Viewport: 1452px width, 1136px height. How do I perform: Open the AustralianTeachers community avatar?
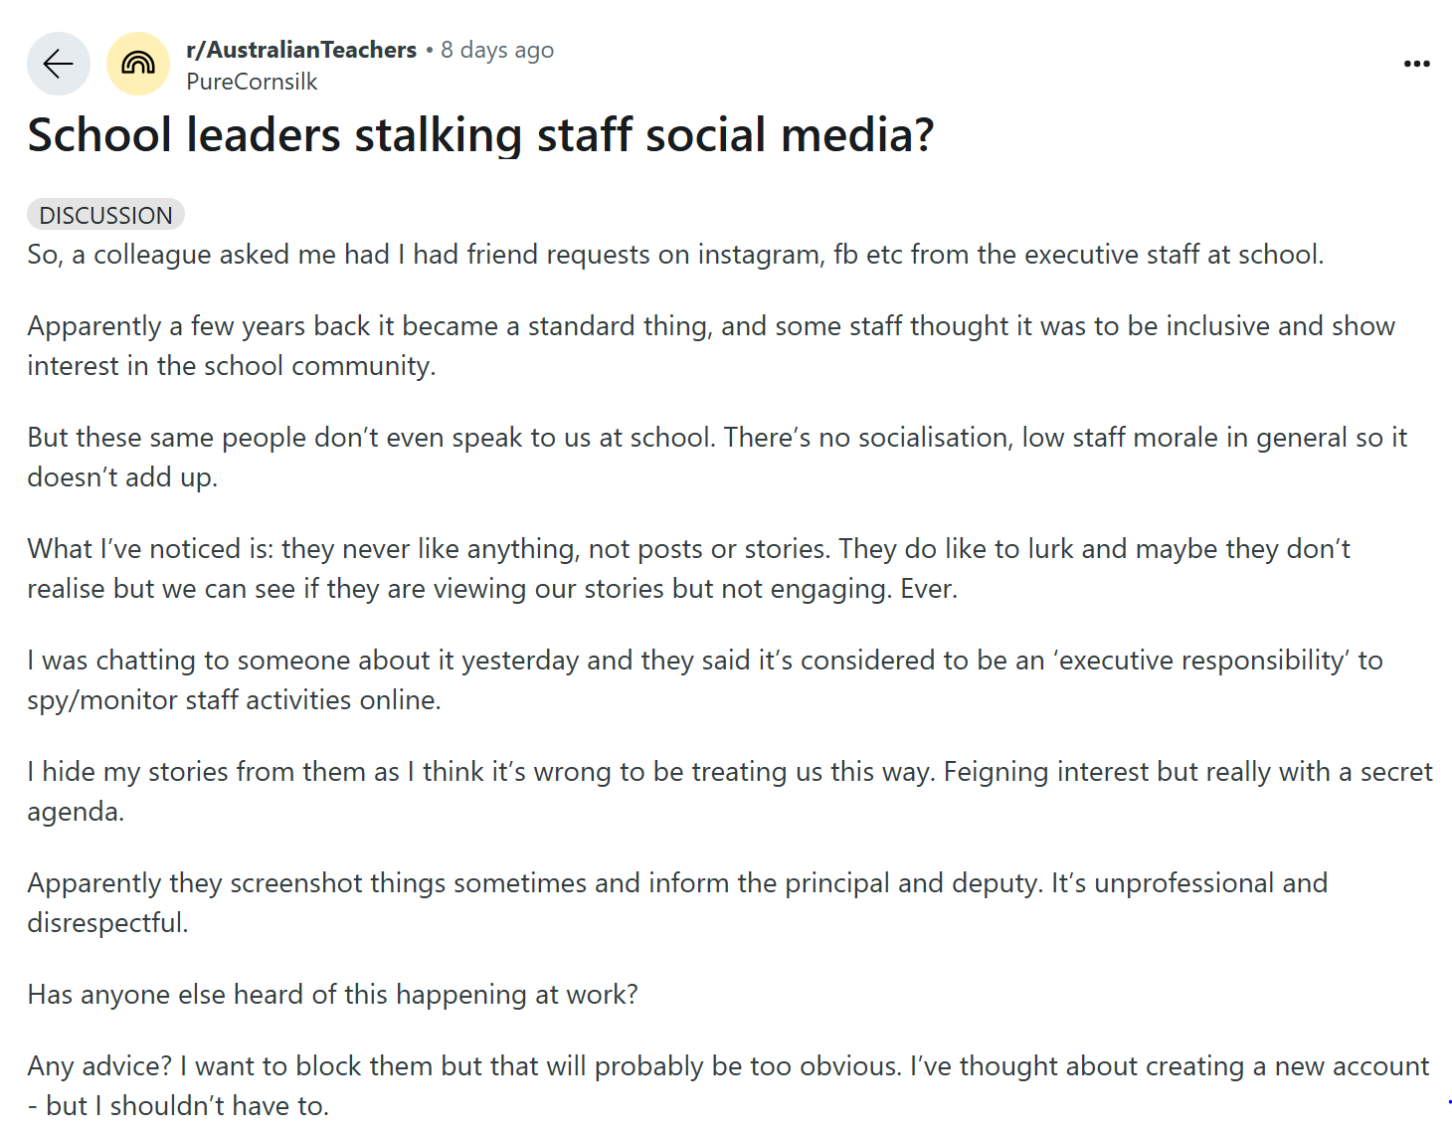point(138,65)
